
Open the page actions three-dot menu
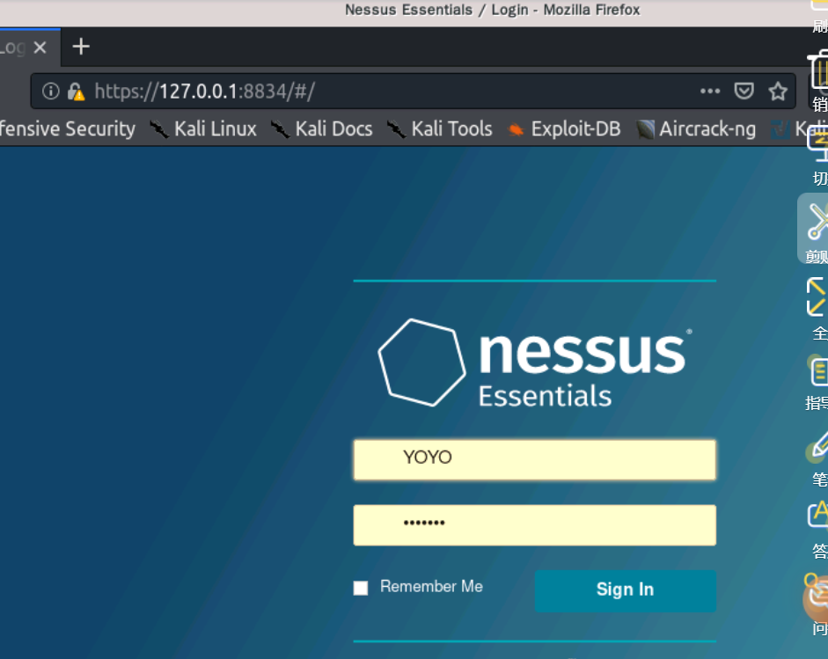point(710,91)
